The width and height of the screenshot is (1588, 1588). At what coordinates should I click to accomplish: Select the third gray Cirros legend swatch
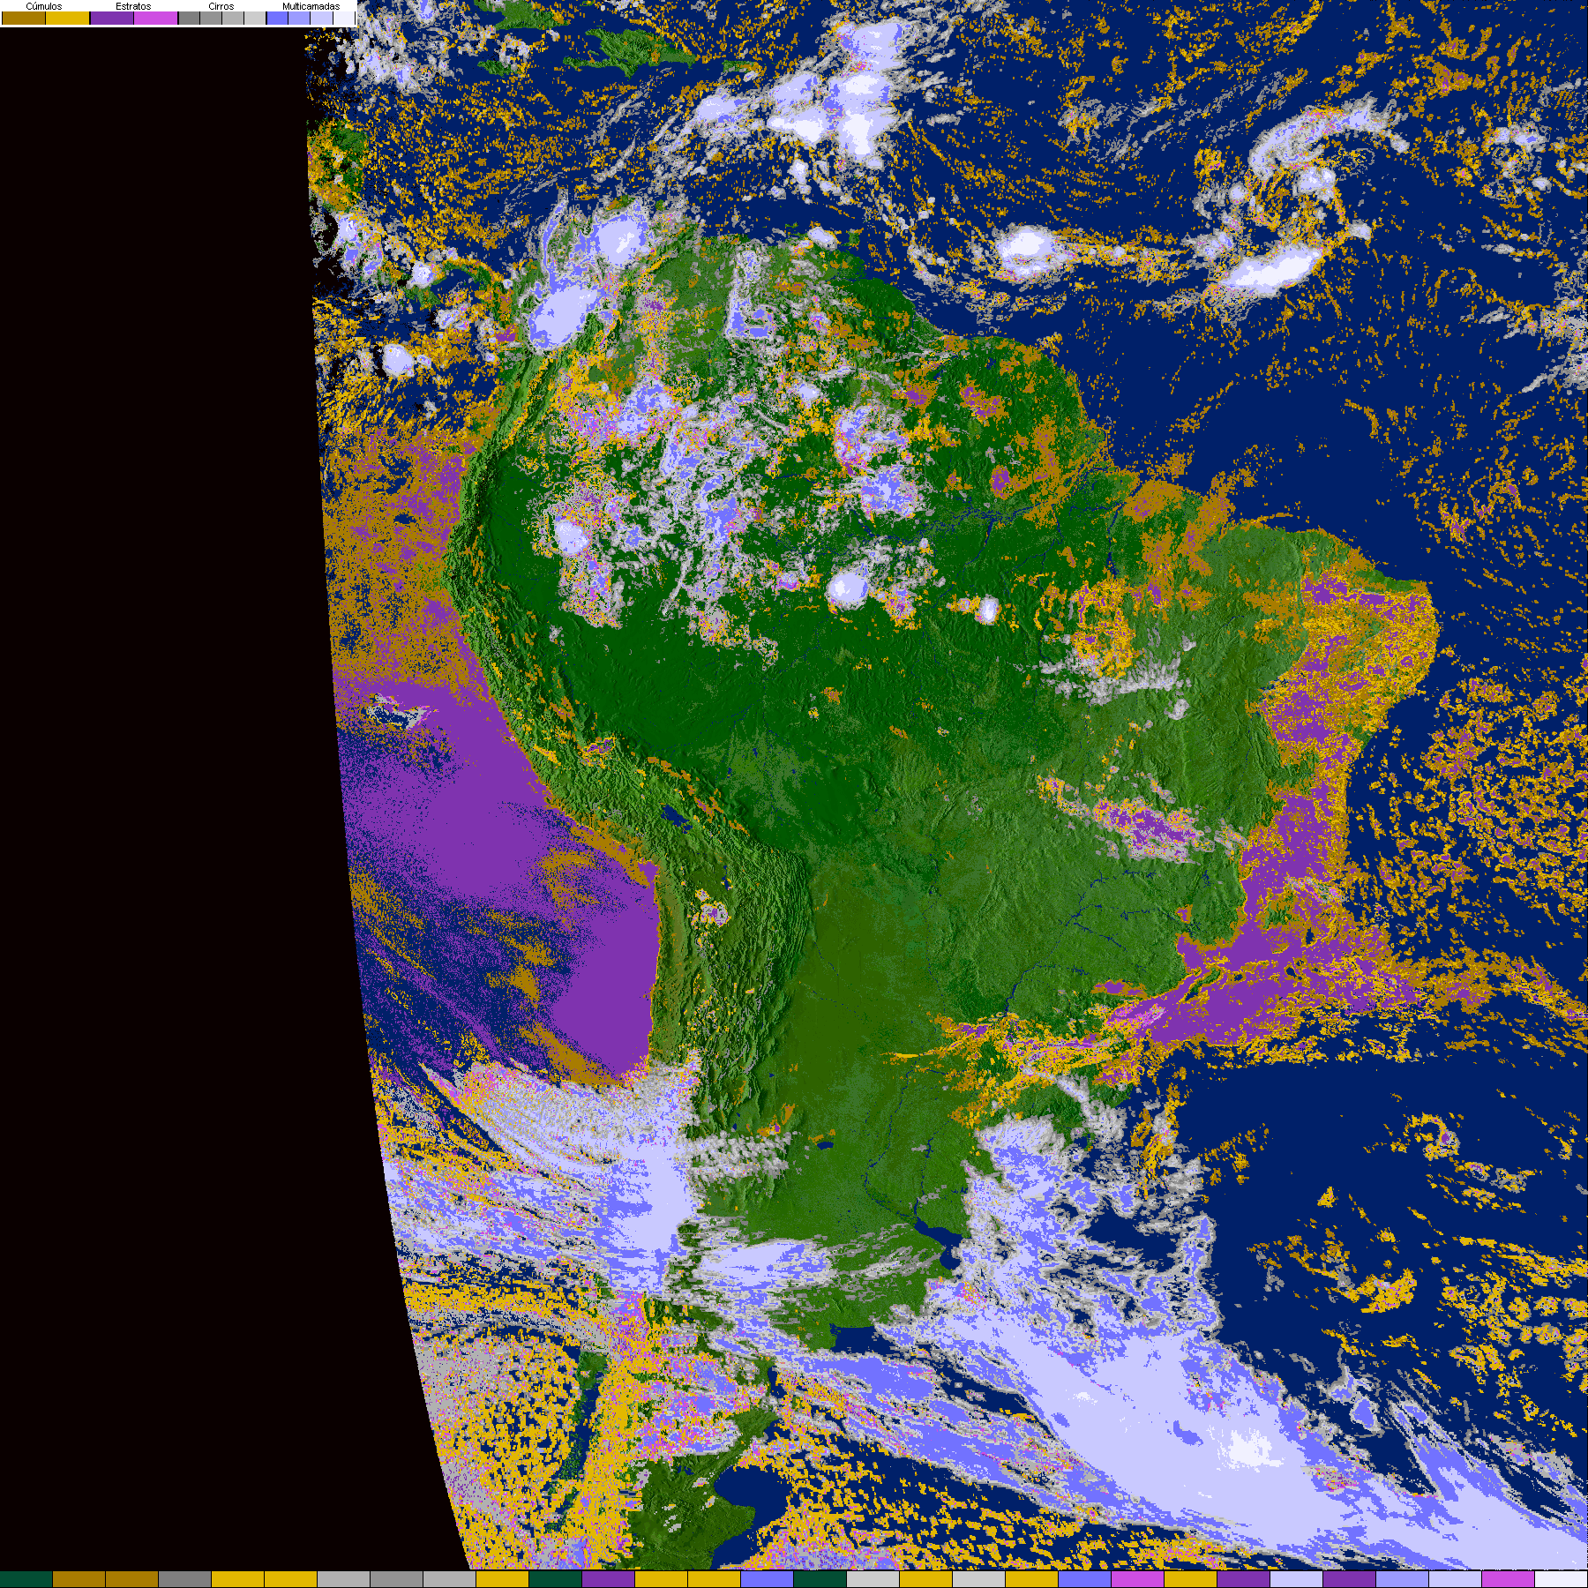233,19
